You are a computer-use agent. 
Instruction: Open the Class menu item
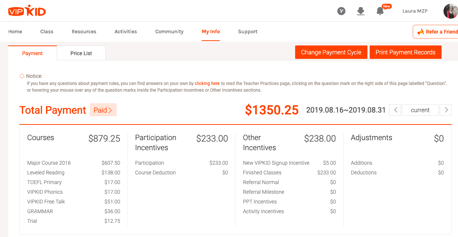coord(47,32)
